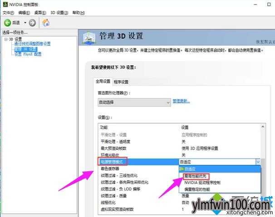This screenshot has height=217, width=275.
Task: Click the grey Forward arrow icon
Action: click(x=32, y=23)
